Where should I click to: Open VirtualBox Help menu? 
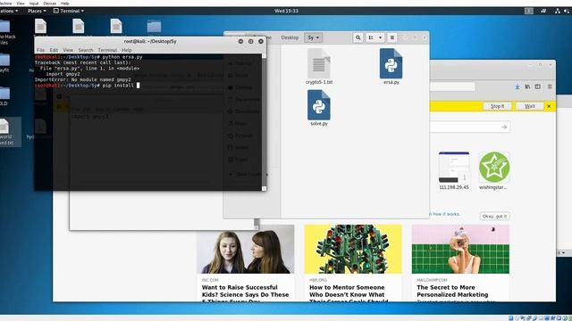pyautogui.click(x=65, y=3)
